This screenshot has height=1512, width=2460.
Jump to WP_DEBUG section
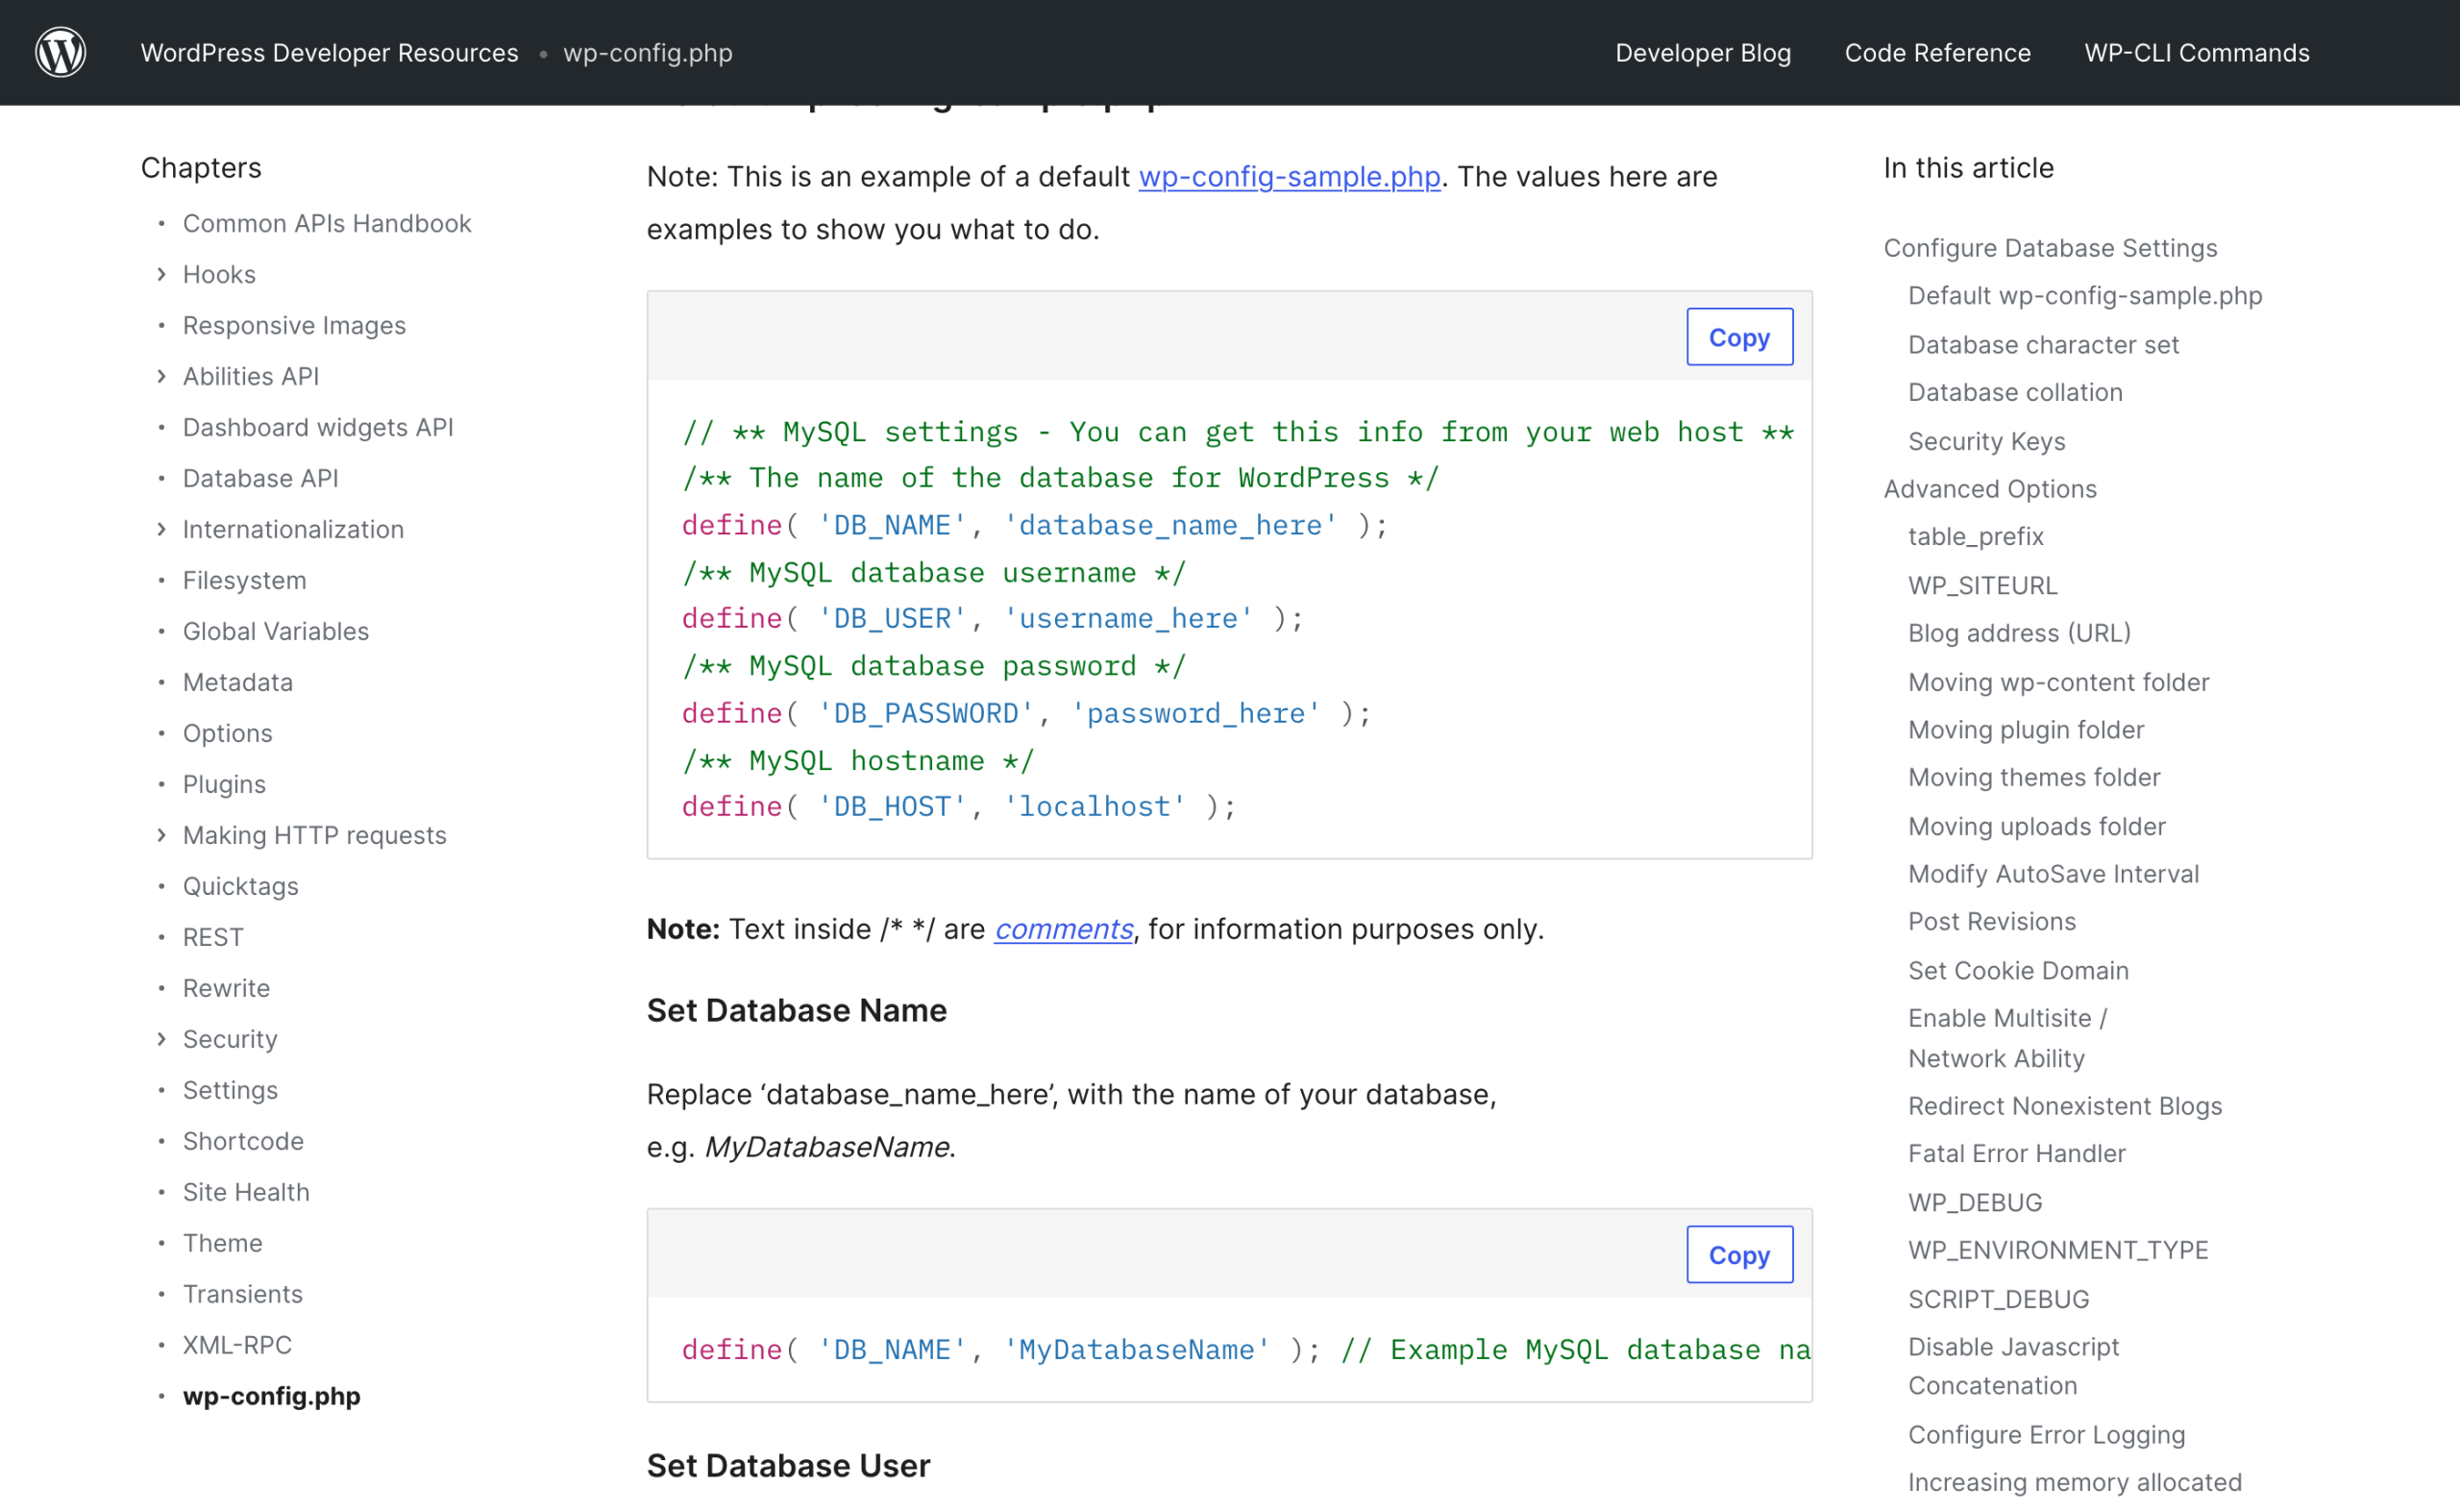pyautogui.click(x=1974, y=1202)
